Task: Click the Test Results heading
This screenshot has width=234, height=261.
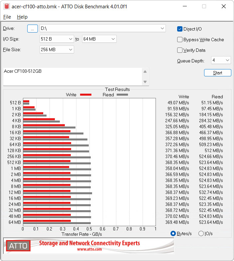Action: 117,89
